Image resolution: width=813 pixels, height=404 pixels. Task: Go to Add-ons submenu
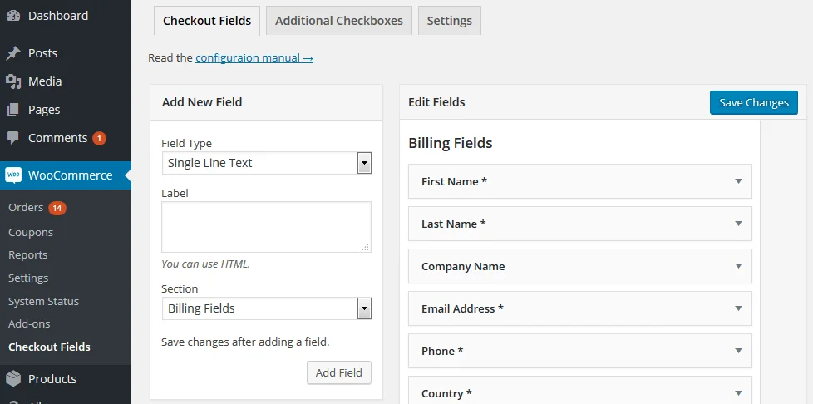tap(29, 323)
